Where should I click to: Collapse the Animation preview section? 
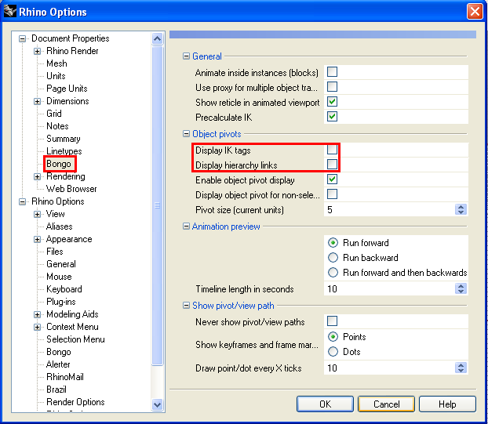point(186,226)
